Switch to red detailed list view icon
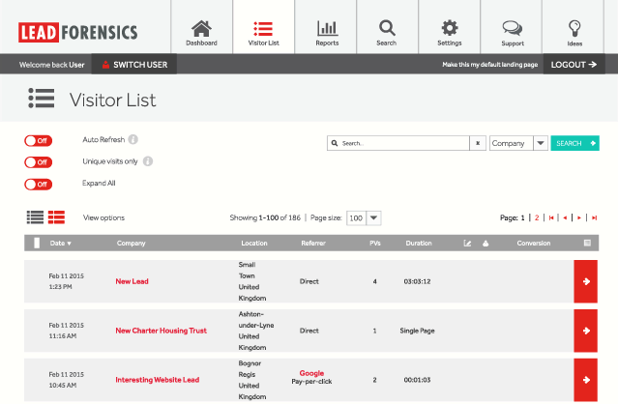The width and height of the screenshot is (618, 404). [x=56, y=217]
